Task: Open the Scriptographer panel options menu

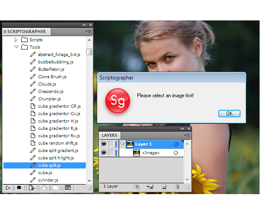Action: (x=88, y=31)
